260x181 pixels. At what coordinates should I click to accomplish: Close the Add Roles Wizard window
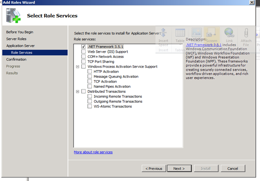click(x=252, y=2)
